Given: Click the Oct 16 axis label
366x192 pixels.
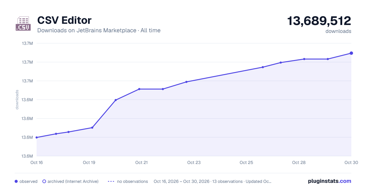Looking at the screenshot, I should tap(37, 162).
